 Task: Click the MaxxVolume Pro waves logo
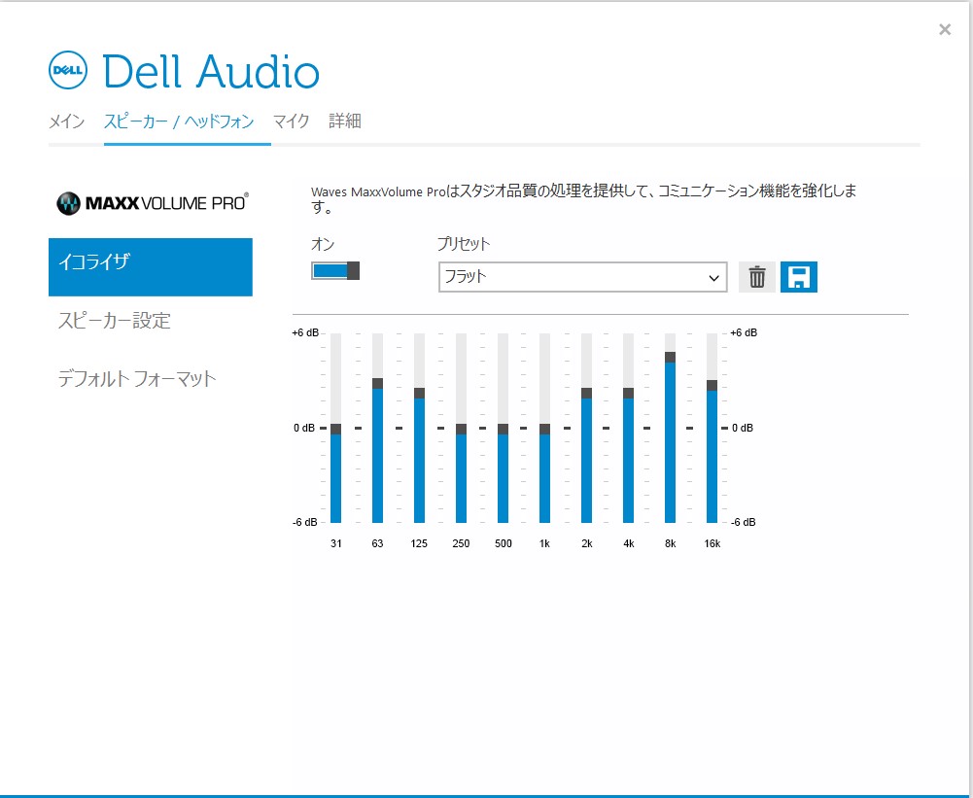click(68, 202)
